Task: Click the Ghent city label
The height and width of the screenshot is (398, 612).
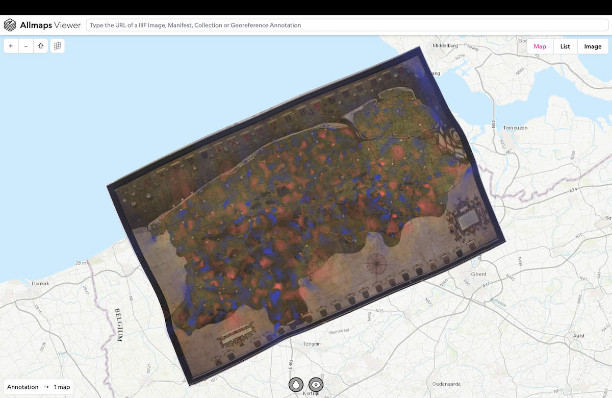Action: coord(479,274)
